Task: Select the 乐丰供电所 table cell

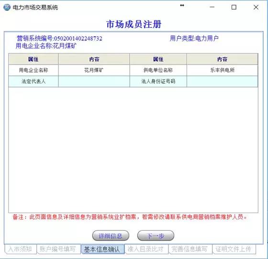Action: coord(223,70)
